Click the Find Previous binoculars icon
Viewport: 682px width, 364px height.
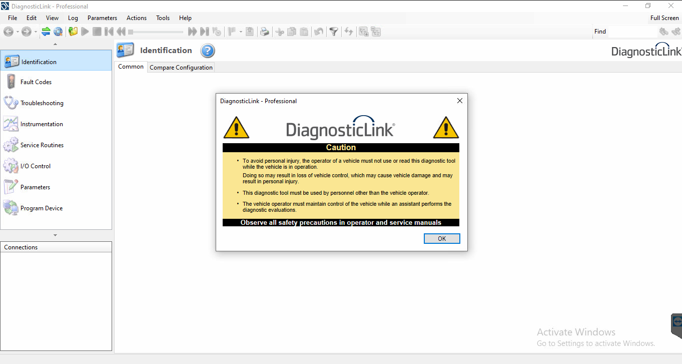click(x=664, y=32)
